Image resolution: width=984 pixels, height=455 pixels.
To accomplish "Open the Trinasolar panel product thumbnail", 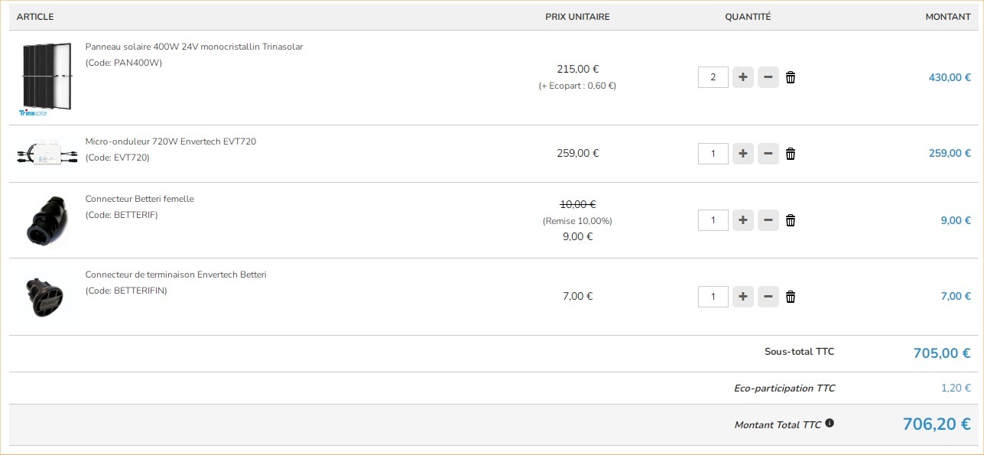I will point(46,77).
